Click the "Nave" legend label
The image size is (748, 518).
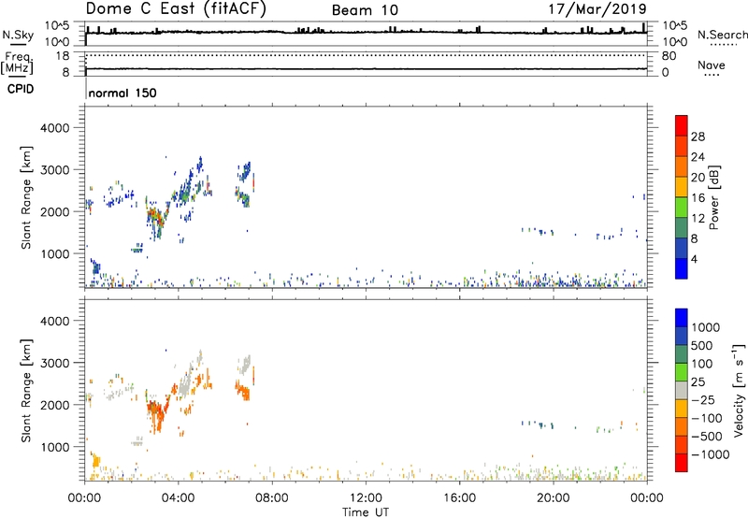tap(712, 65)
